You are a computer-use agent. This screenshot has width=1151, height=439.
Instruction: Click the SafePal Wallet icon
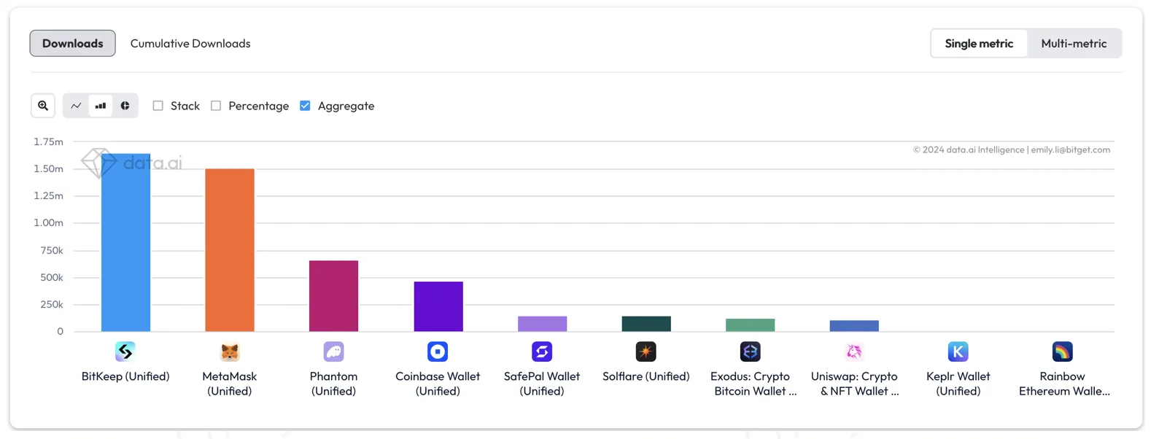[x=541, y=351]
